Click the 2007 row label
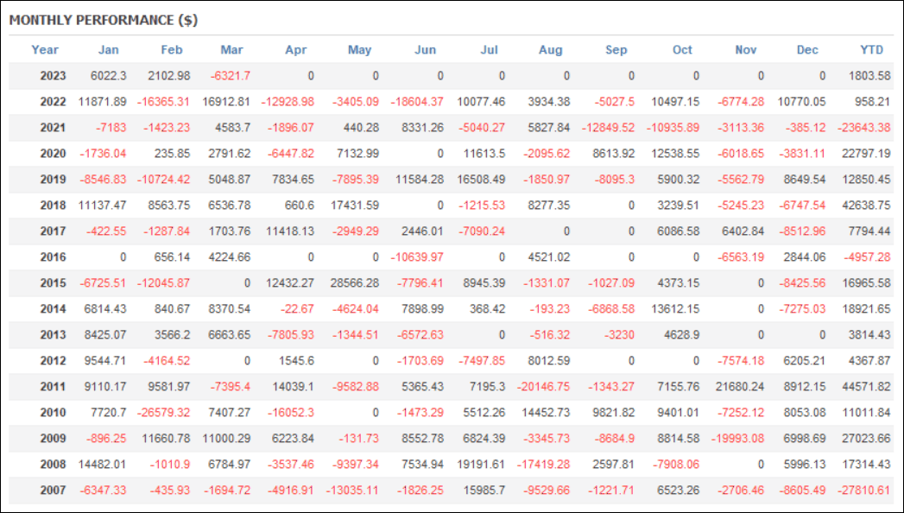This screenshot has width=904, height=513. (53, 490)
